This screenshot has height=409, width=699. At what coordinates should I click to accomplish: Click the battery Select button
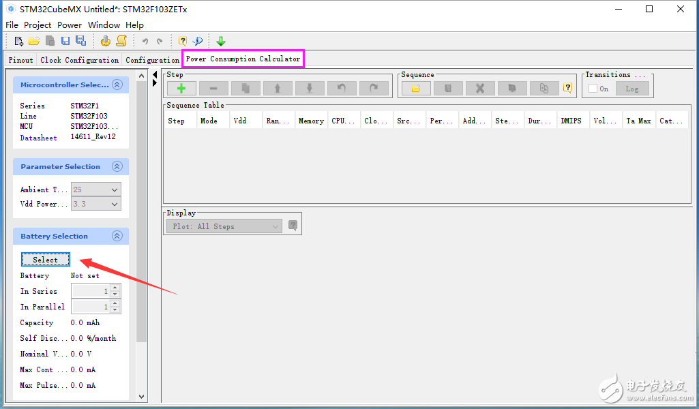[x=46, y=260]
